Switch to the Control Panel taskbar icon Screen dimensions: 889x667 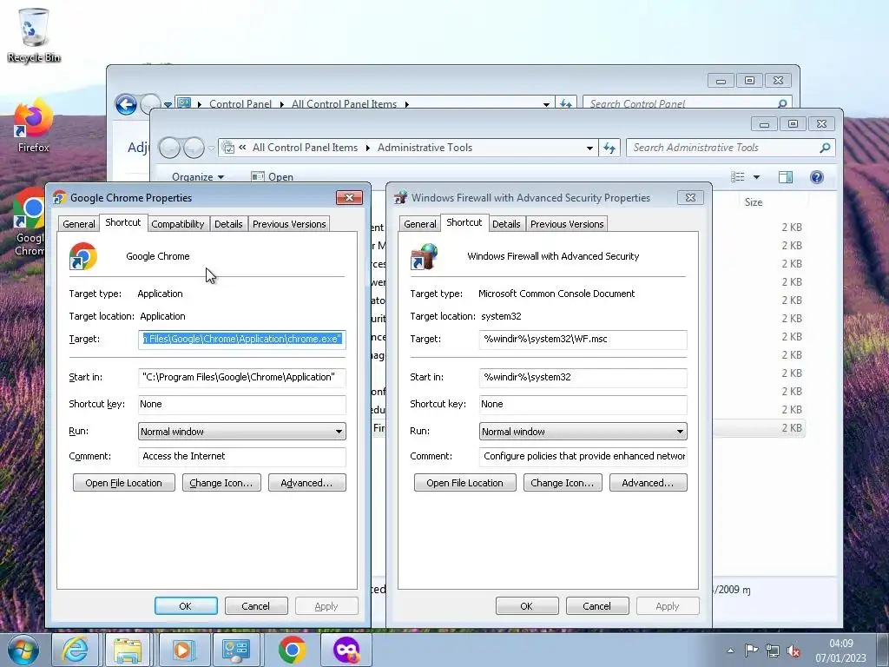coord(236,650)
